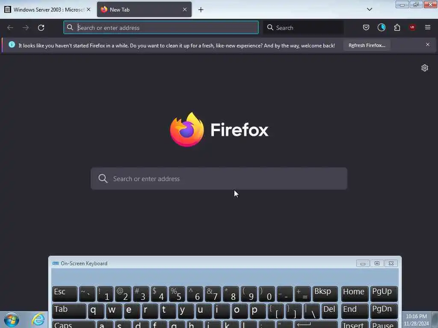438x328 pixels.
Task: Open the Extensions puzzle icon
Action: point(397,27)
